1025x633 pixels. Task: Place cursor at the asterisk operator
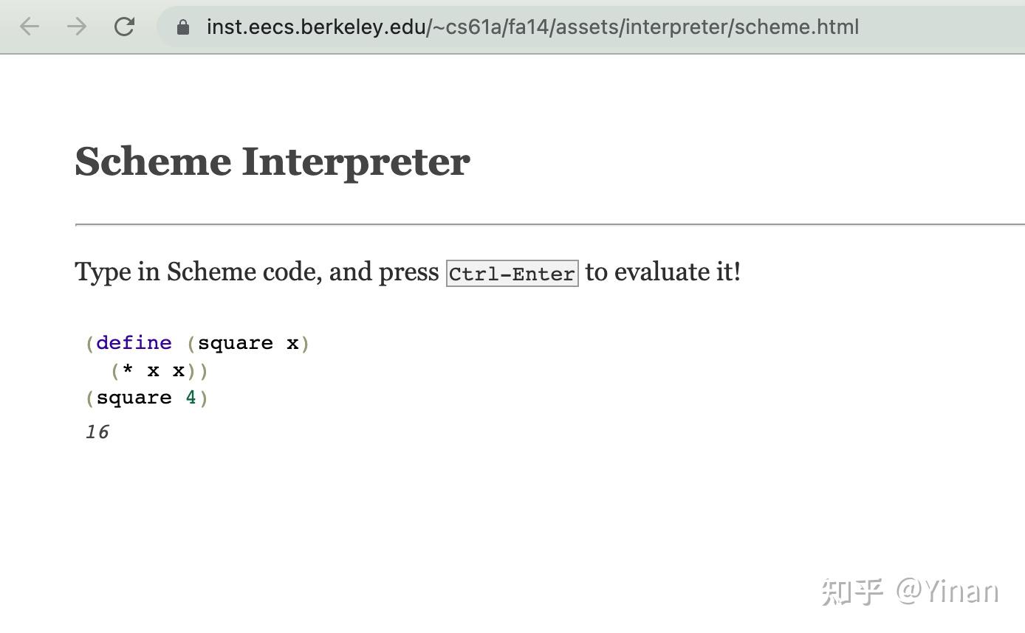[128, 370]
